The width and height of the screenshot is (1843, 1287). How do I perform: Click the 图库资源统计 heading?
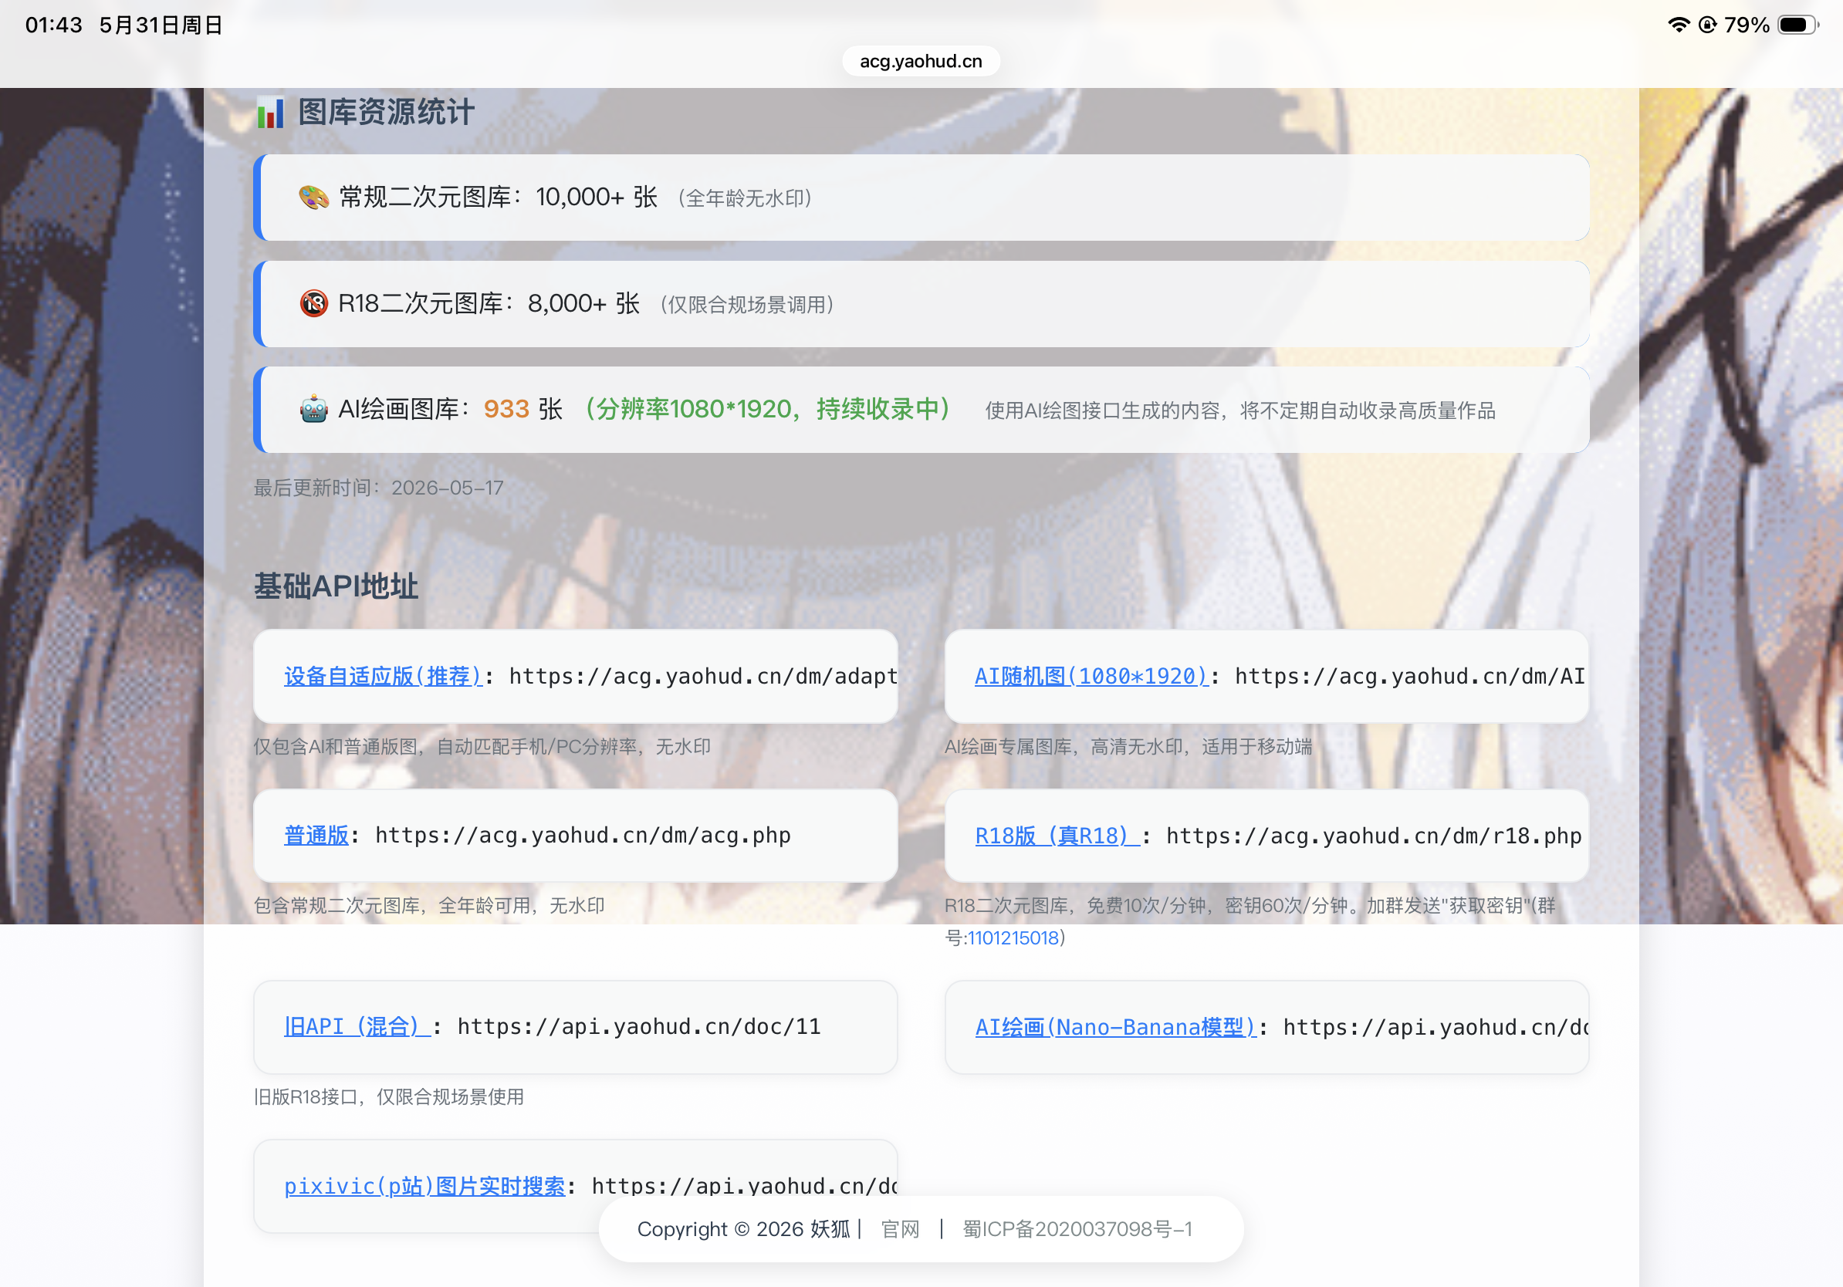pos(386,113)
